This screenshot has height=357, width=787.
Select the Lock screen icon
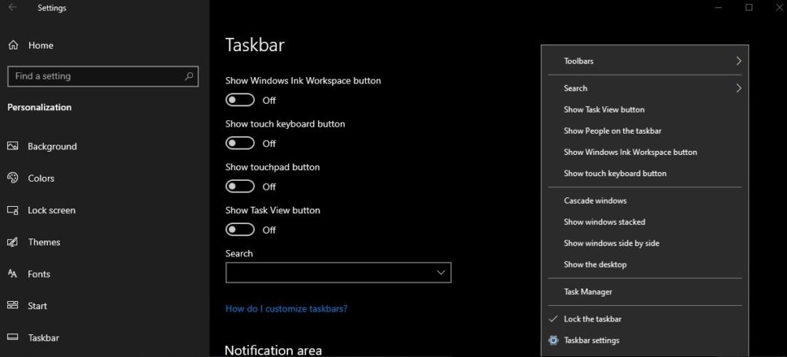13,210
